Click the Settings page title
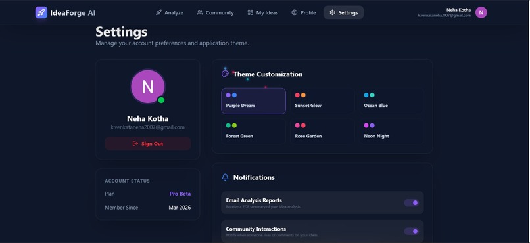 (122, 32)
